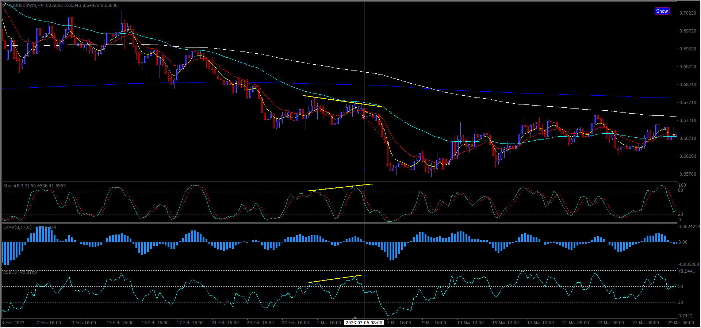Click the 21 Mar 08:00 time axis label
This screenshot has height=328, width=701.
(575, 323)
